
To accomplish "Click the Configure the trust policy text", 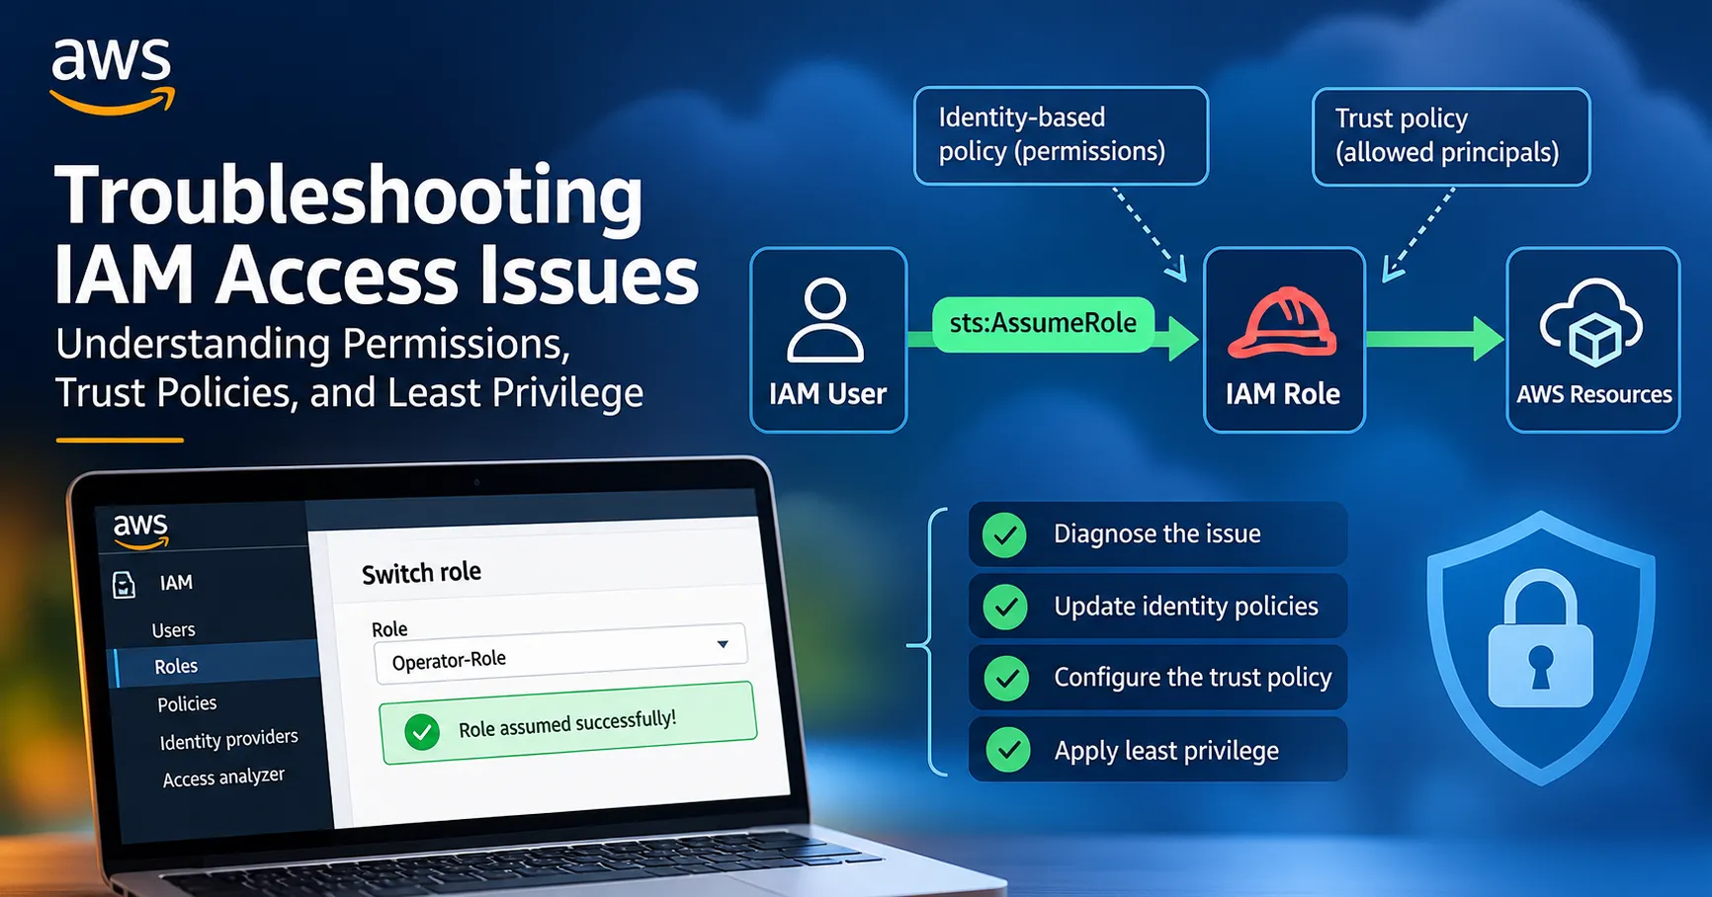I will coord(1193,678).
